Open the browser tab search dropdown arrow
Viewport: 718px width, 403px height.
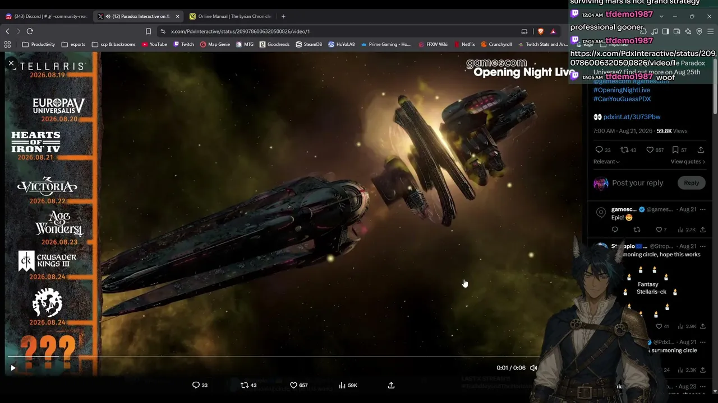click(661, 16)
